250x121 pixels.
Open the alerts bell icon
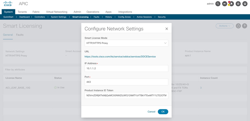coord(231,4)
